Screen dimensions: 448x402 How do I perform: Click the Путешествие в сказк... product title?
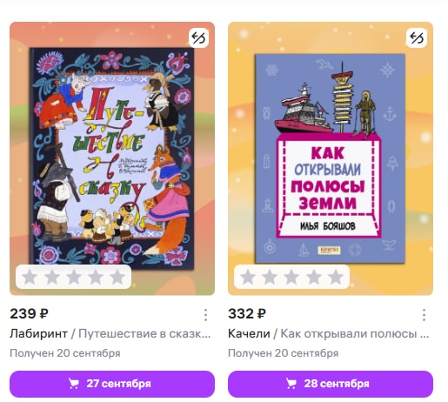point(144,334)
